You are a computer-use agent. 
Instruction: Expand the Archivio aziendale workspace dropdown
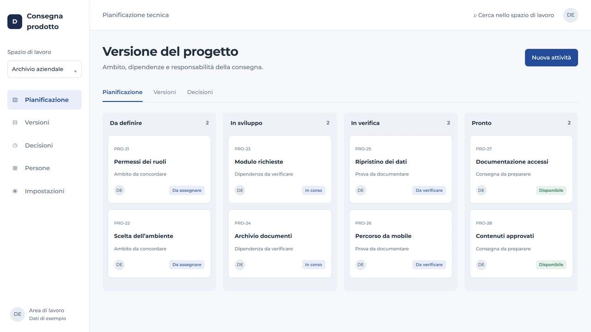pyautogui.click(x=44, y=69)
